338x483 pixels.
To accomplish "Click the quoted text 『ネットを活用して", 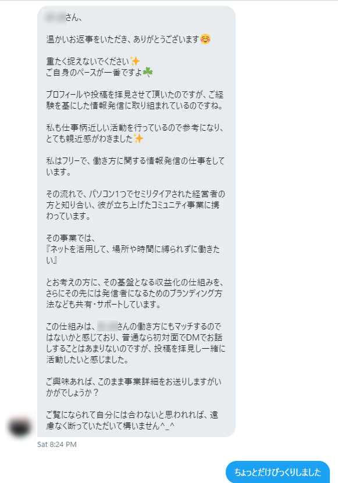I will [x=133, y=255].
